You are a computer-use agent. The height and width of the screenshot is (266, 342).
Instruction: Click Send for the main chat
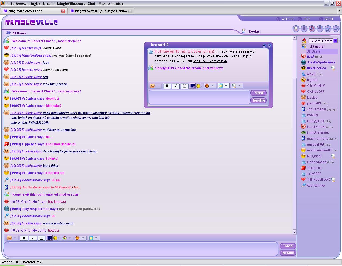[288, 246]
